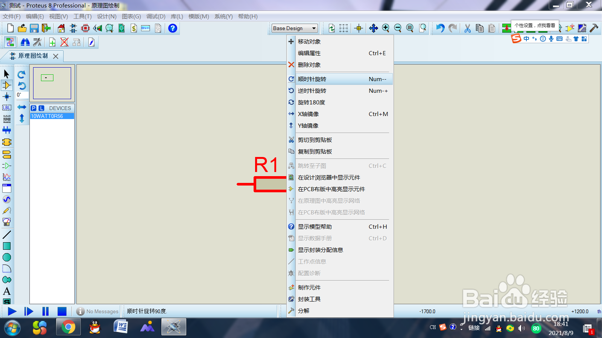Select 10WATT0R56 in the devices list
This screenshot has height=338, width=602.
click(52, 116)
